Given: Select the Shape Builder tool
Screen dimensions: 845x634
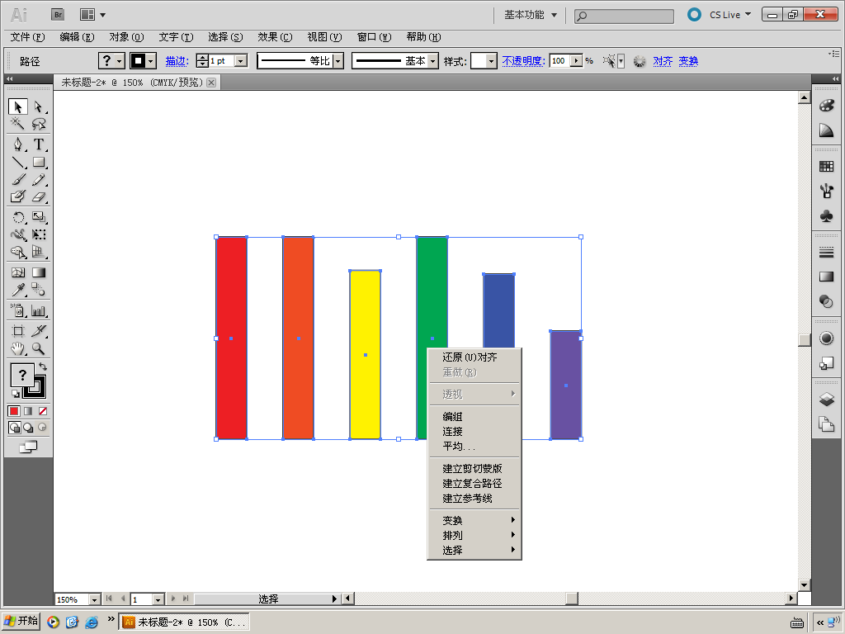Looking at the screenshot, I should [x=18, y=252].
